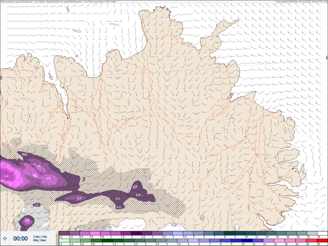Click the 'Veðurstofan/HM750m' model run text
This screenshot has width=328, height=246.
pos(301,2)
